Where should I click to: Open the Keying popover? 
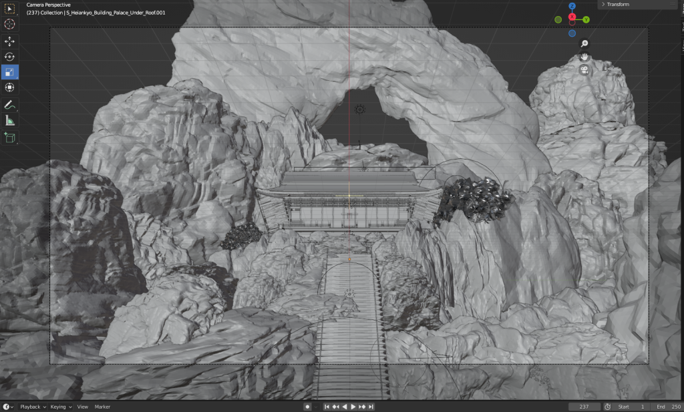click(61, 407)
